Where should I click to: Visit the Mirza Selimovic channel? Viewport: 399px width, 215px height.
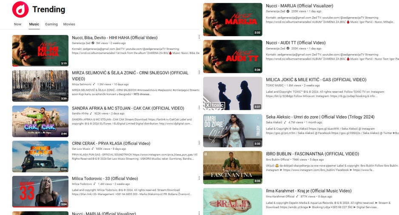pos(81,84)
